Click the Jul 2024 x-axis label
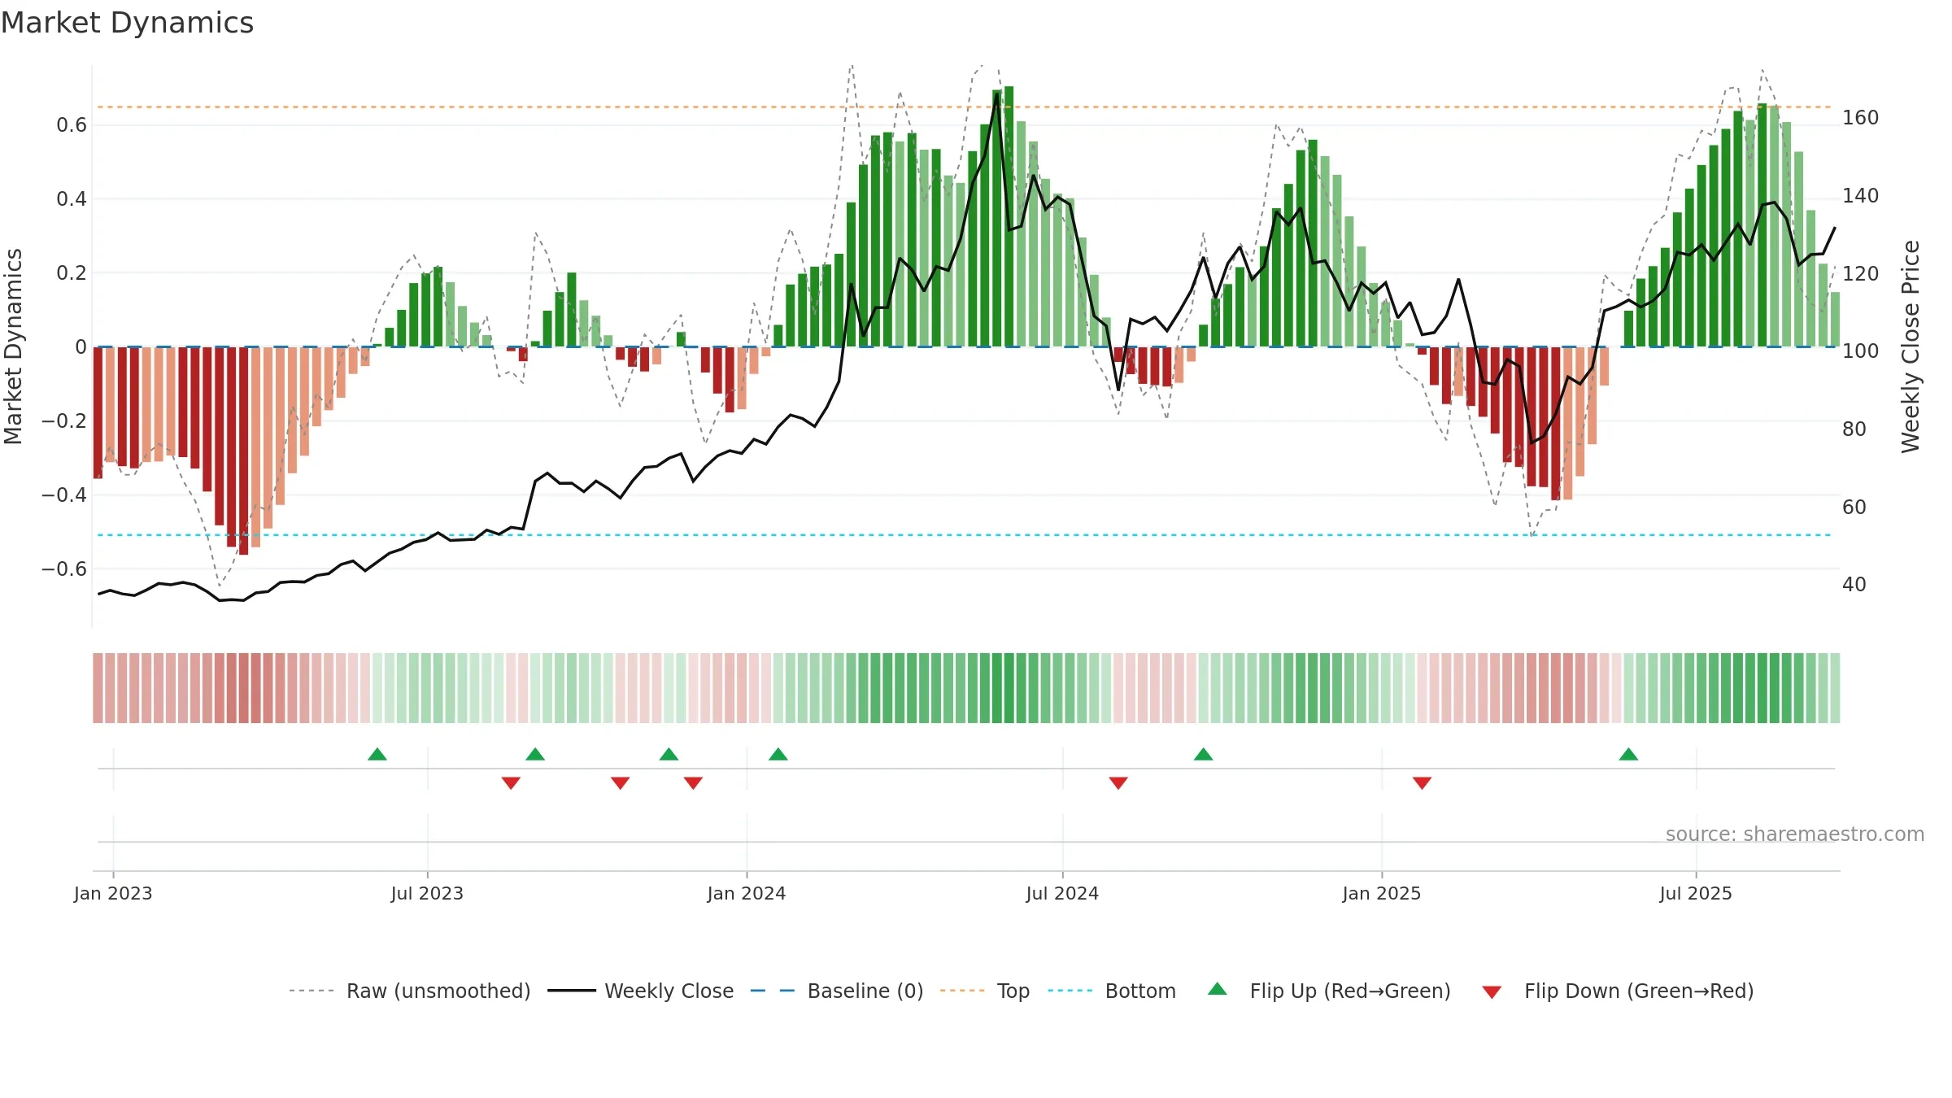 pyautogui.click(x=1062, y=893)
